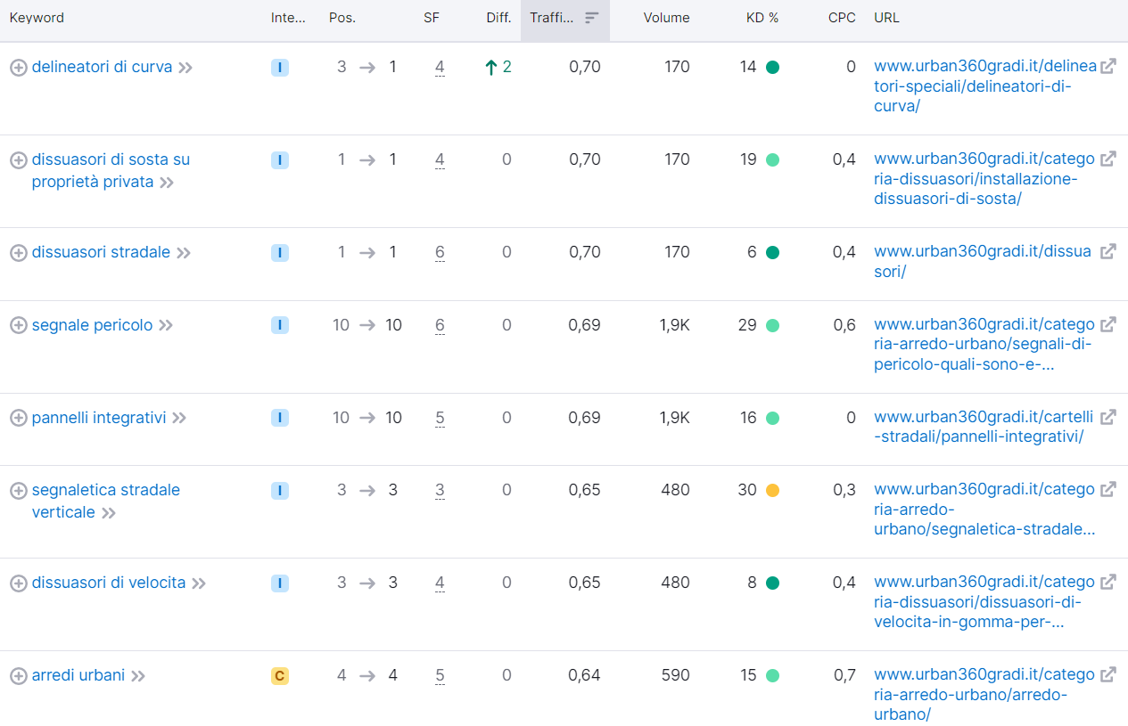Click the sort icon in Traffic column header
Image resolution: width=1128 pixels, height=726 pixels.
(591, 18)
